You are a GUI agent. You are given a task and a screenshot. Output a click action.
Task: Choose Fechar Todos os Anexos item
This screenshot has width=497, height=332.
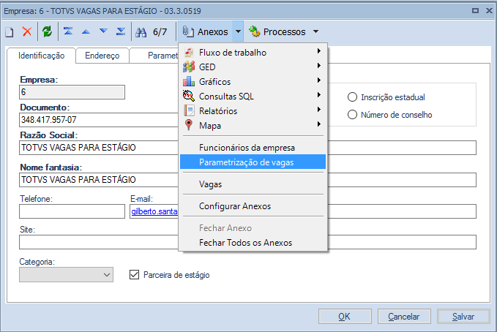pyautogui.click(x=253, y=243)
